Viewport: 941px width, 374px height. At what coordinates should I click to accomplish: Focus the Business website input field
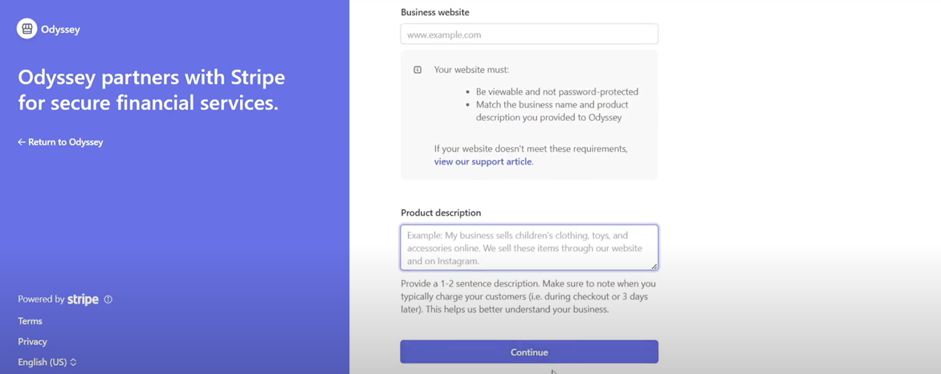[529, 34]
